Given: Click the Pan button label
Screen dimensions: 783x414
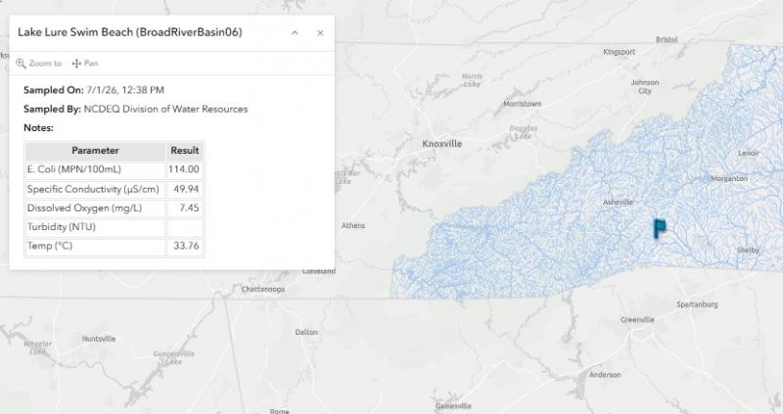Looking at the screenshot, I should coord(91,64).
